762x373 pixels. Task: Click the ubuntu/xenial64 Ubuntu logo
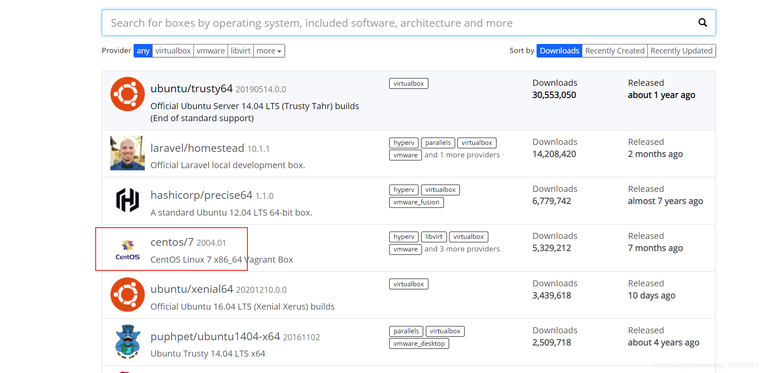click(x=128, y=295)
